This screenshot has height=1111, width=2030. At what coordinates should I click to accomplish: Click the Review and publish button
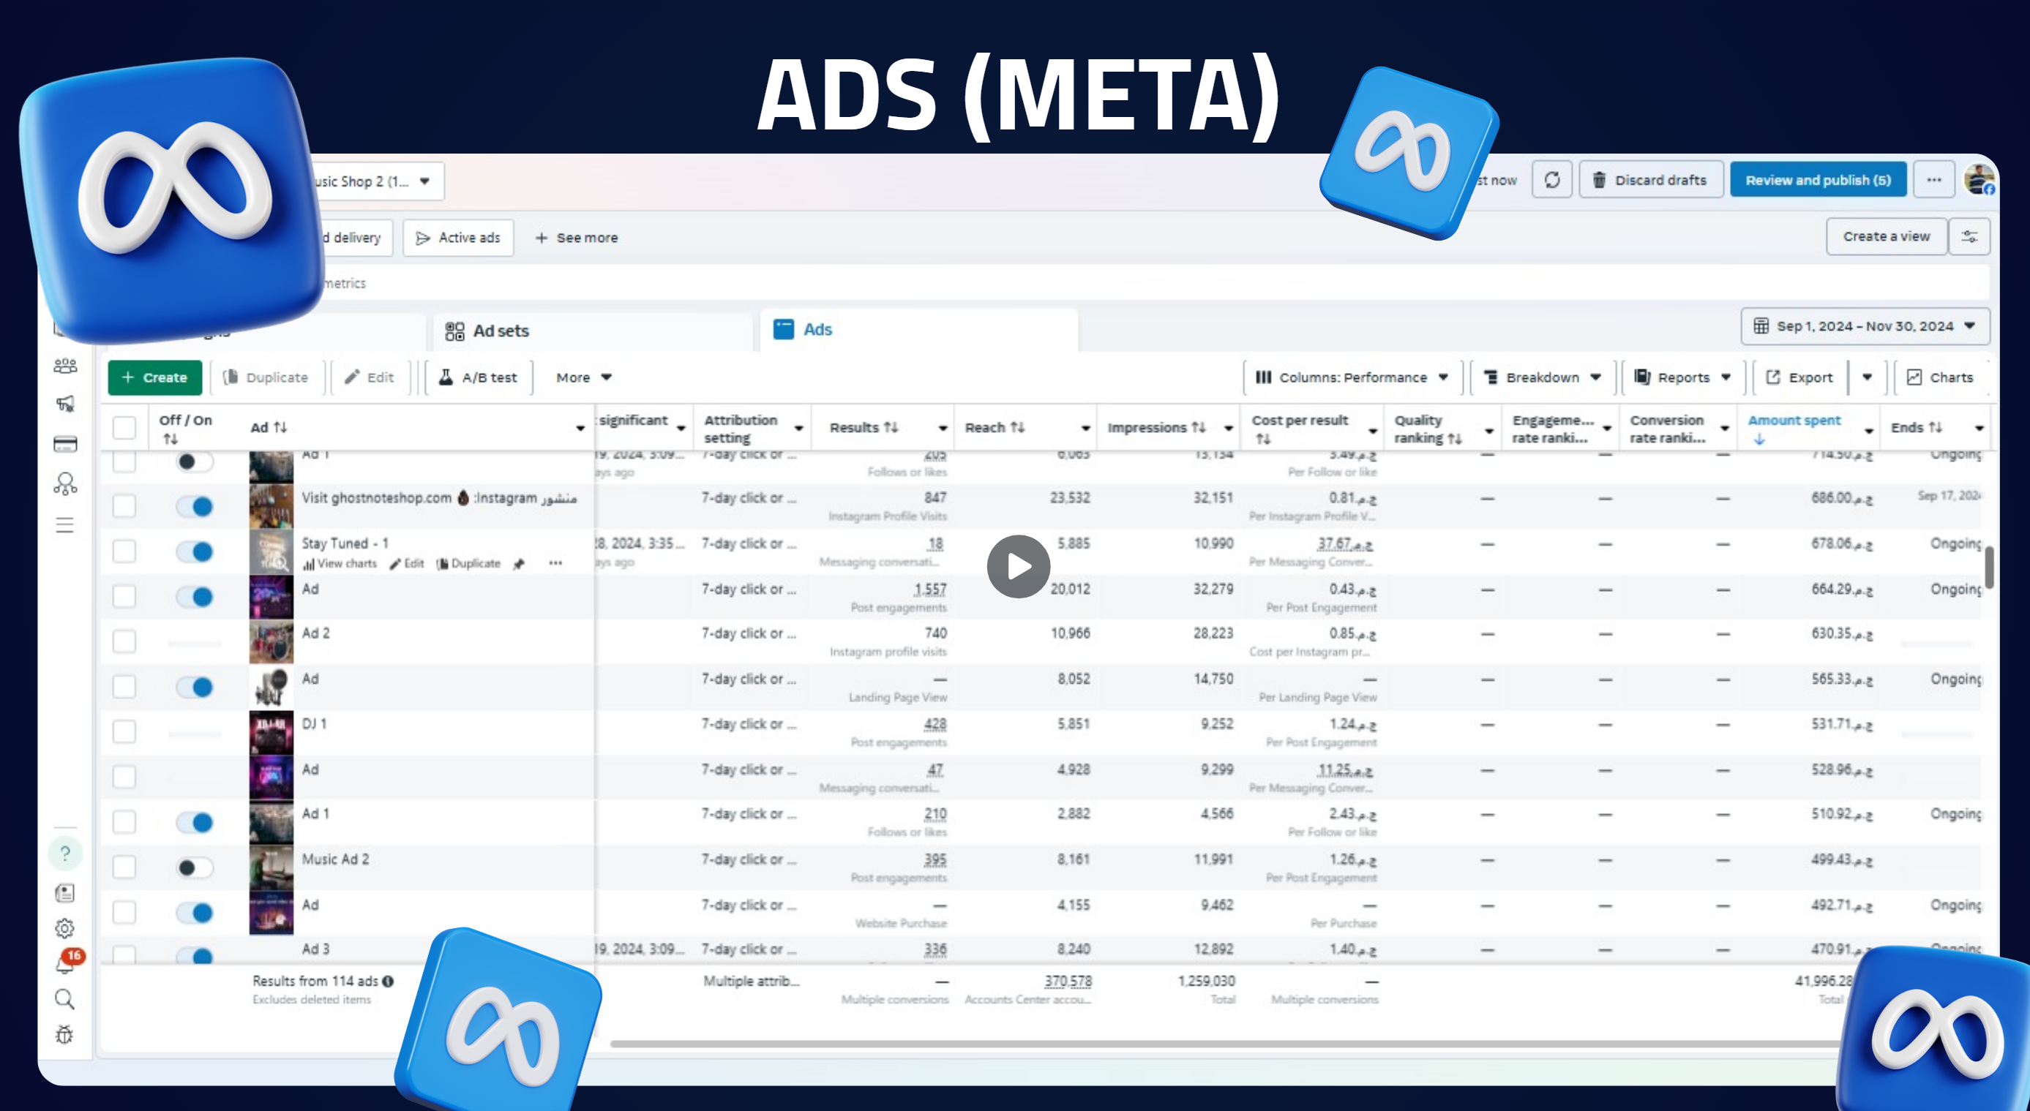pyautogui.click(x=1817, y=179)
